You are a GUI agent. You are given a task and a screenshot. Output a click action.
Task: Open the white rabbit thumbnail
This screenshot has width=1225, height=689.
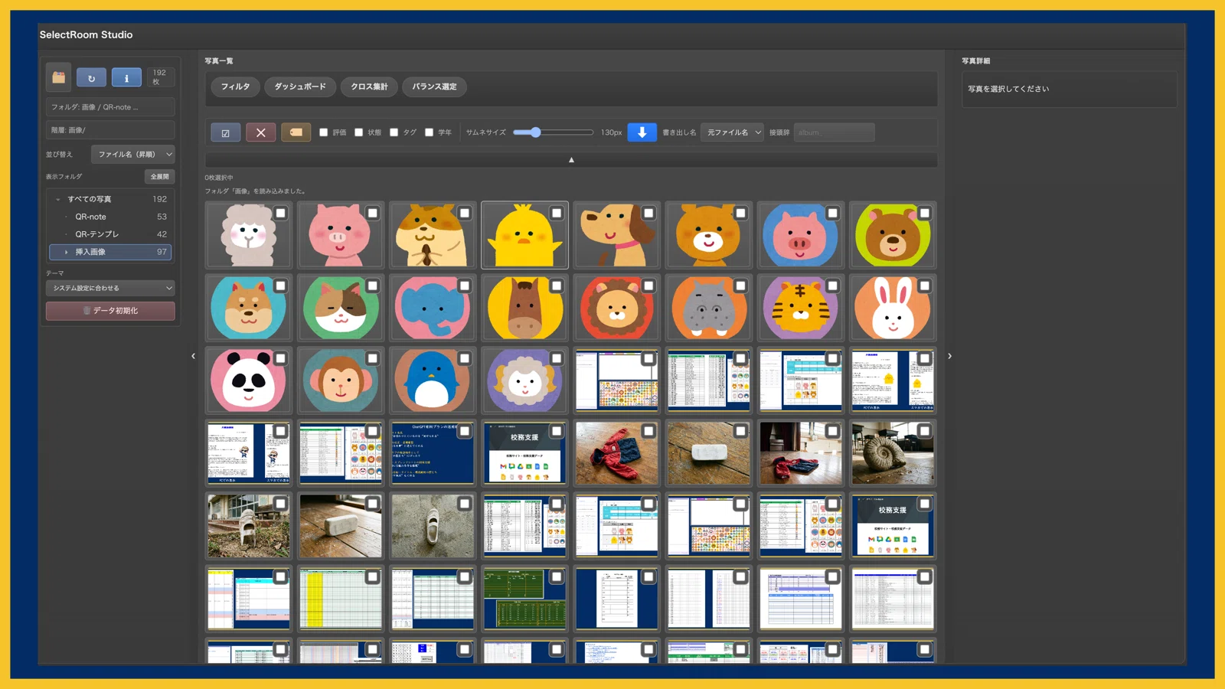(x=892, y=308)
